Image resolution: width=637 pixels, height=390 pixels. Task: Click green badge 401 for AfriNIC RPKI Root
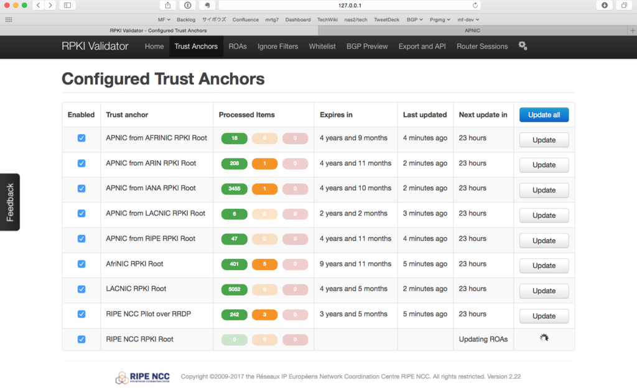(x=235, y=264)
